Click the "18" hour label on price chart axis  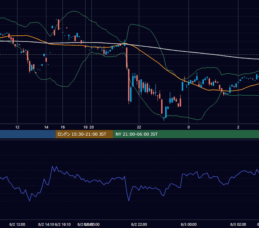pos(85,127)
